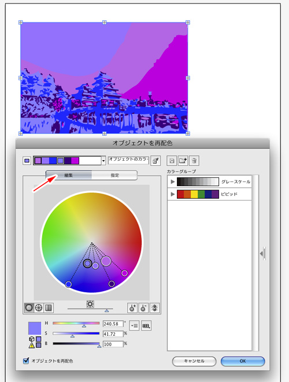Confirm with the OK button
The width and height of the screenshot is (289, 382).
tap(243, 361)
